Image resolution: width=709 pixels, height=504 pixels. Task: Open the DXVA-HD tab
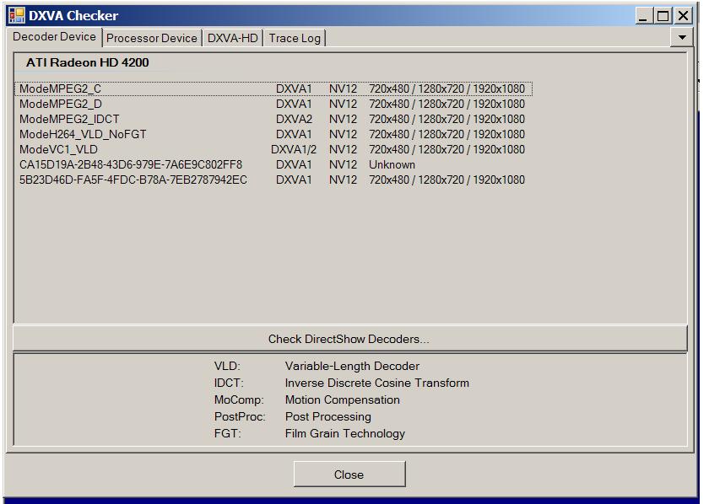click(x=232, y=39)
